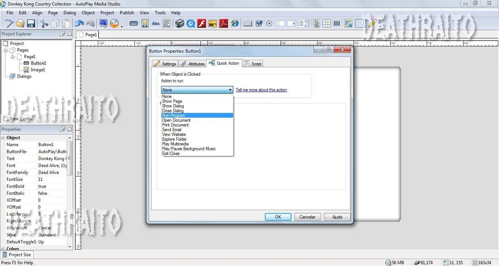Close the Project Explorer panel
The height and width of the screenshot is (266, 499).
pos(69,34)
